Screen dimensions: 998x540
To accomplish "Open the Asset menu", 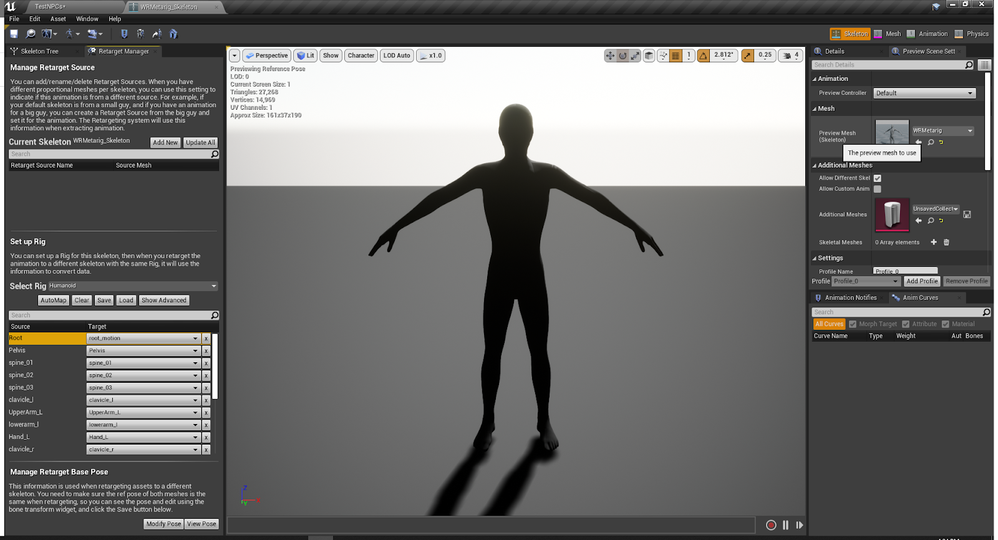I will [58, 19].
